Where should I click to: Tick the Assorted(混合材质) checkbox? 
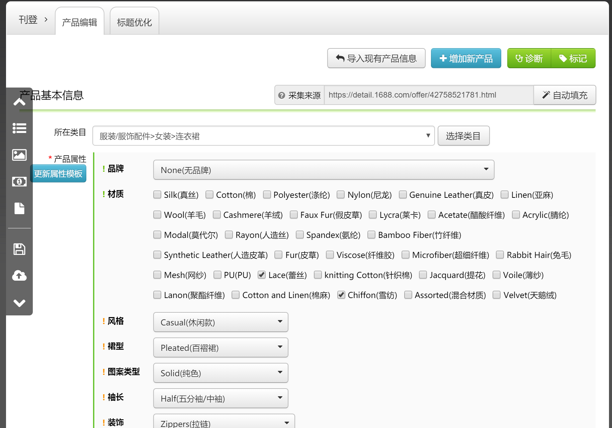pyautogui.click(x=408, y=295)
